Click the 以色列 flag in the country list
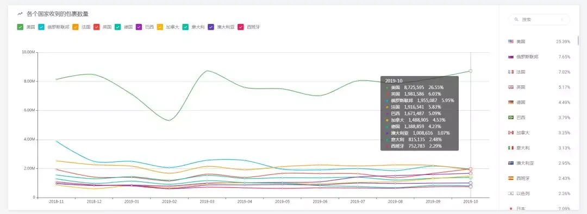The width and height of the screenshot is (587, 214). point(510,193)
